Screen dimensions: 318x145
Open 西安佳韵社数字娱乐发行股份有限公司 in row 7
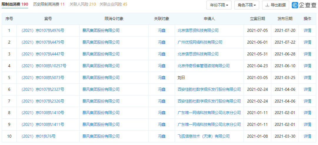(x=209, y=101)
